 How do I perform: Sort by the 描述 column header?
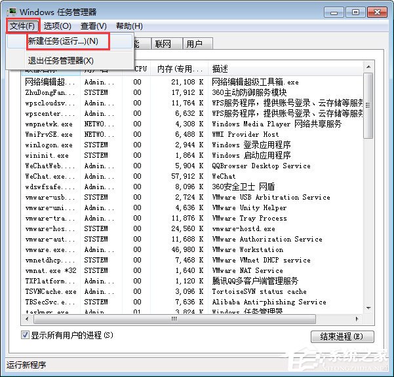[285, 69]
